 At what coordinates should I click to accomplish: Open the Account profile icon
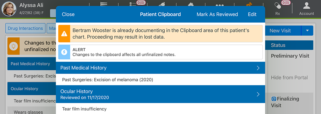306,6
